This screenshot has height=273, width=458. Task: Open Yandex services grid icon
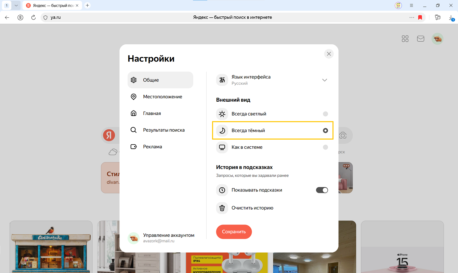[x=405, y=39]
